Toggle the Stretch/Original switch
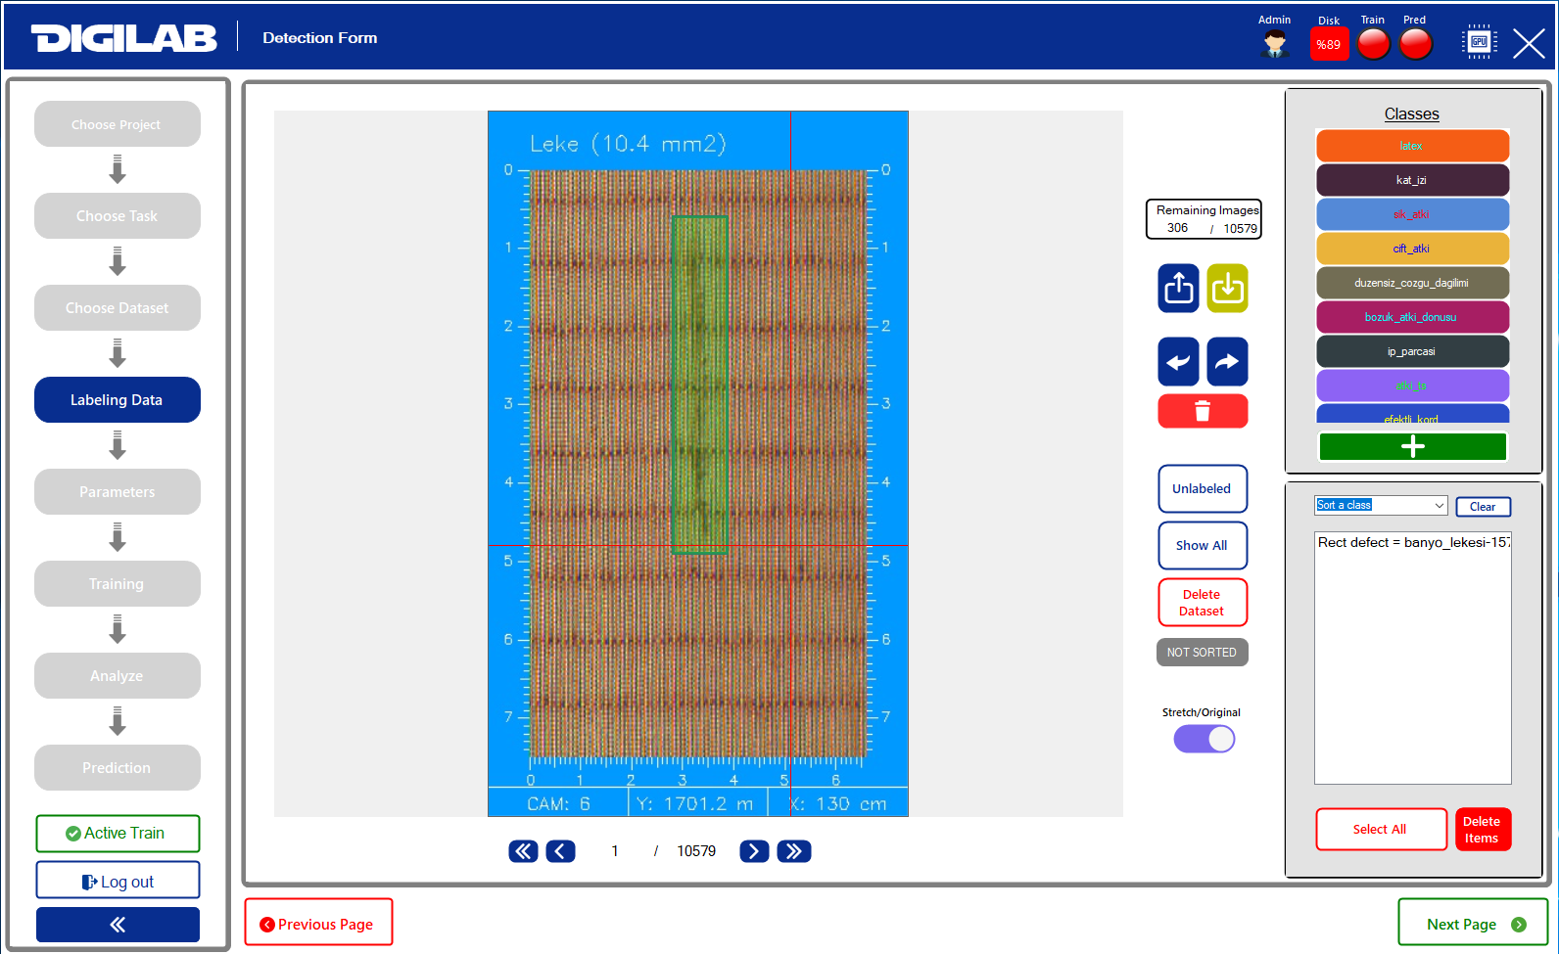 click(x=1205, y=739)
